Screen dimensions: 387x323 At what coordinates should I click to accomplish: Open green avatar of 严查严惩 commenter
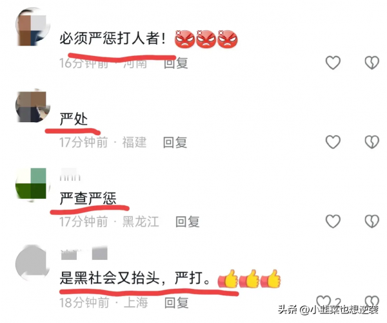(x=33, y=185)
